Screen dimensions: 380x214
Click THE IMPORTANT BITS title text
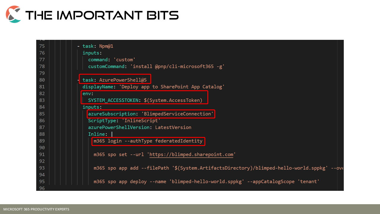[102, 15]
